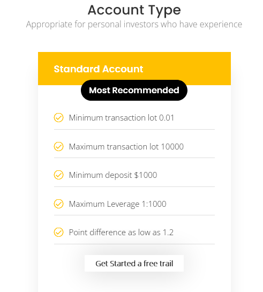Click the word Recommended in the badge

coord(146,91)
